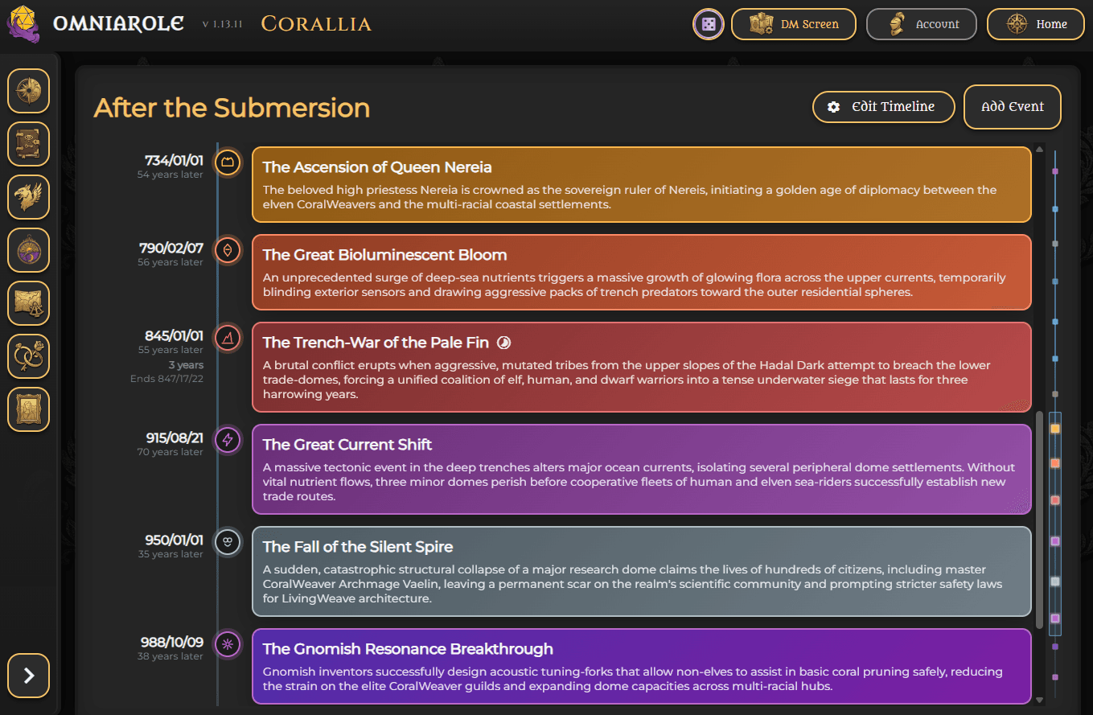Click the date 734/01/01
Viewport: 1093px width, 715px height.
(x=174, y=161)
